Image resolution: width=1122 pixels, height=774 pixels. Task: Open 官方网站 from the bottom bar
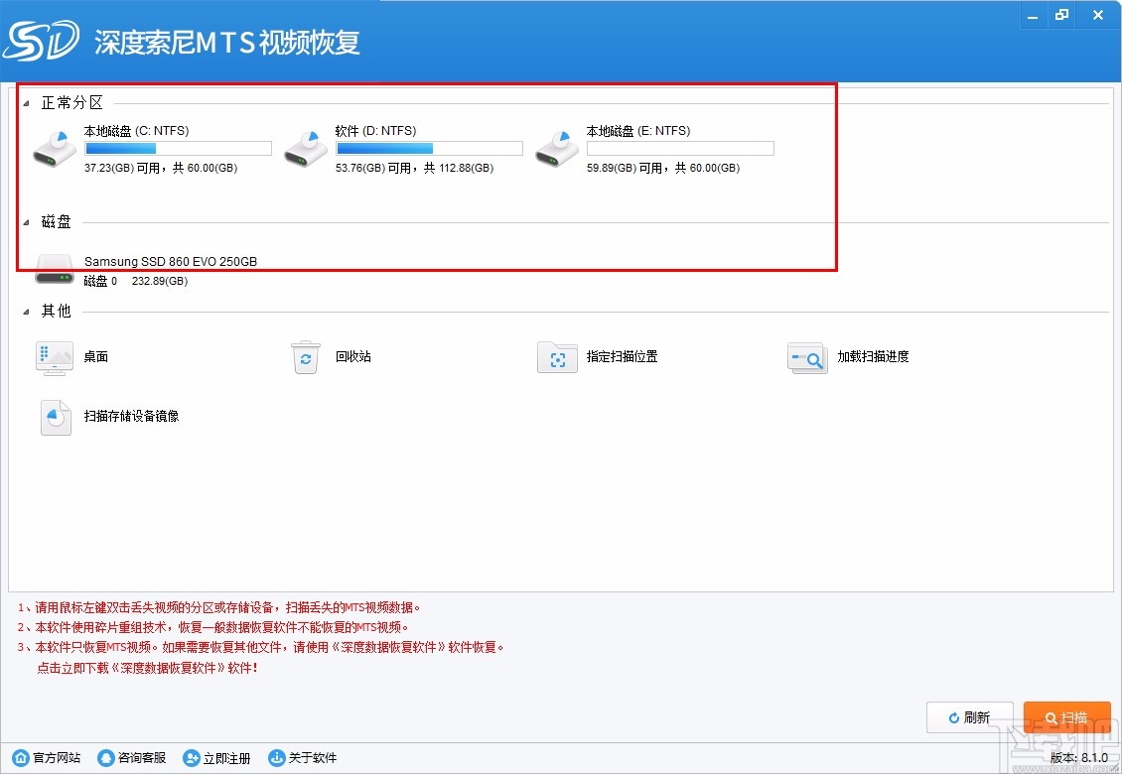47,757
